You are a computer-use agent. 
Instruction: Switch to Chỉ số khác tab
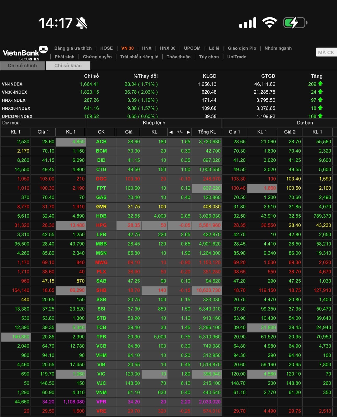68,66
